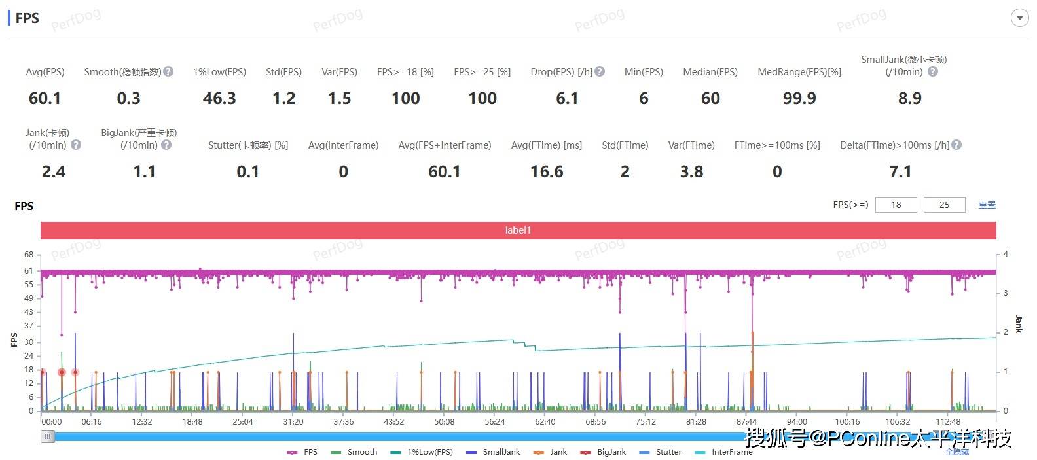This screenshot has width=1037, height=460.
Task: Click help icon beside Smooth(稳帧指数)
Action: point(168,72)
